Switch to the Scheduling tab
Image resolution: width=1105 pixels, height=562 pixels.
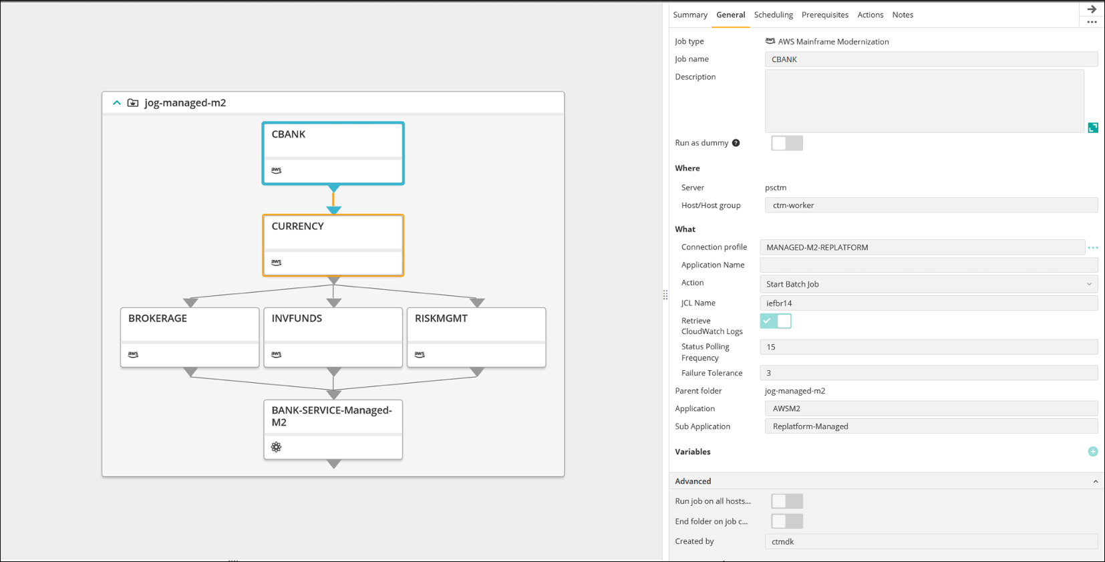pos(773,15)
